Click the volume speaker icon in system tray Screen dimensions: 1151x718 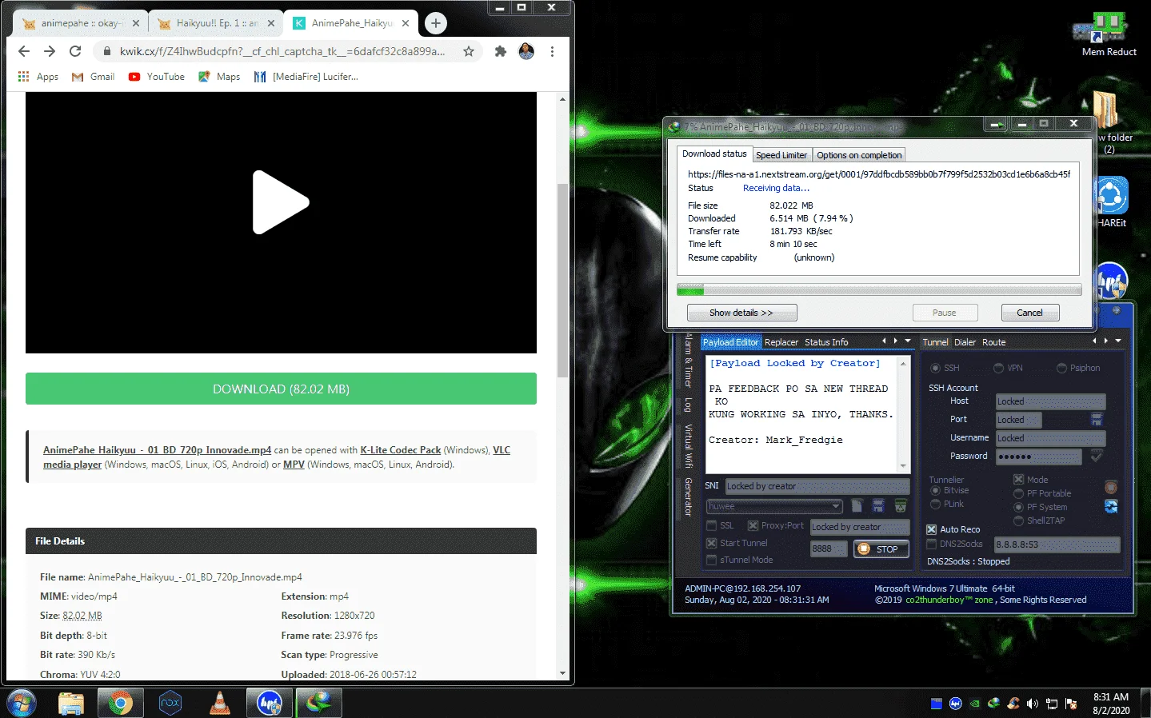(x=1032, y=704)
